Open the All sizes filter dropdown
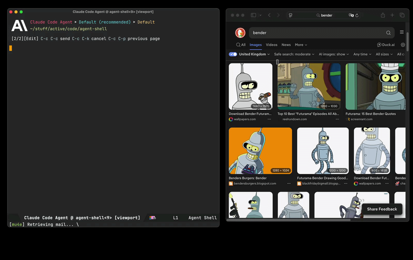Image resolution: width=413 pixels, height=260 pixels. tap(384, 54)
